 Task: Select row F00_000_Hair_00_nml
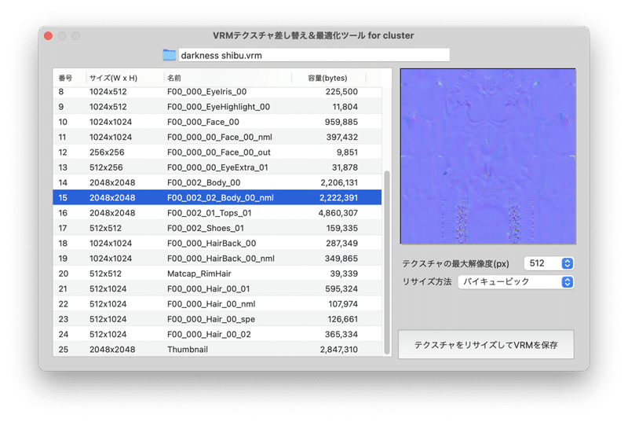[217, 304]
